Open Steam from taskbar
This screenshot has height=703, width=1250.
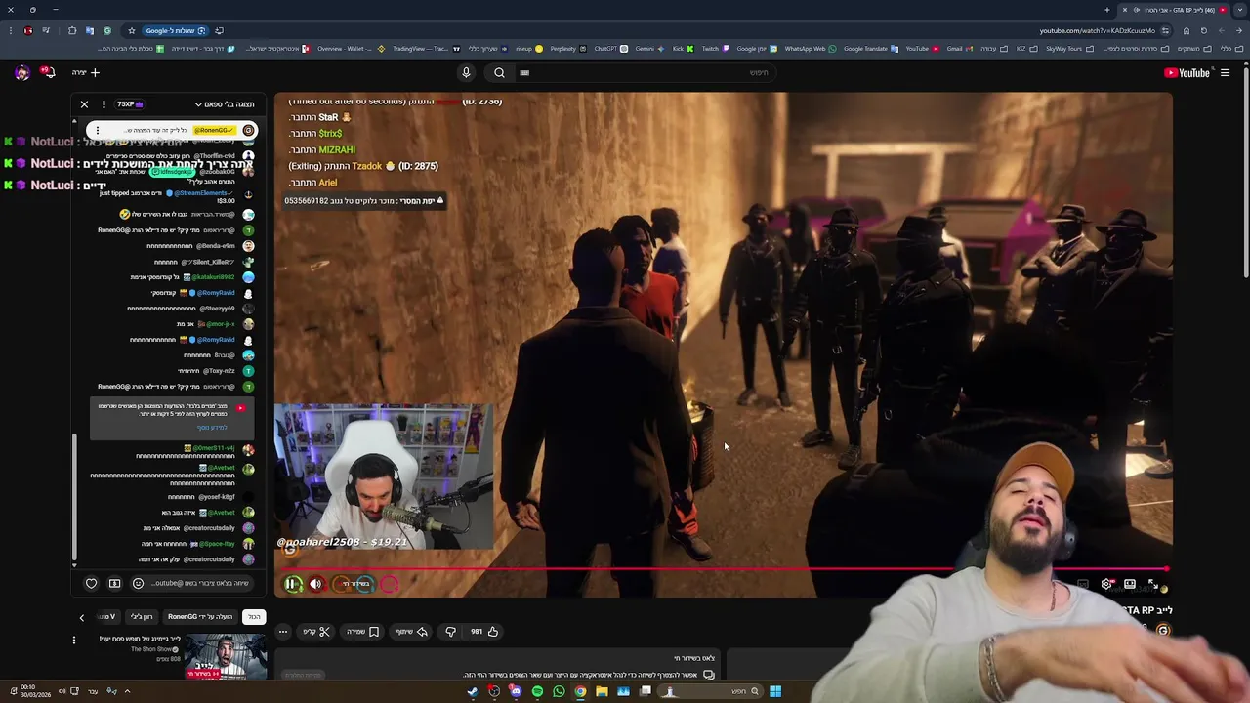point(473,691)
